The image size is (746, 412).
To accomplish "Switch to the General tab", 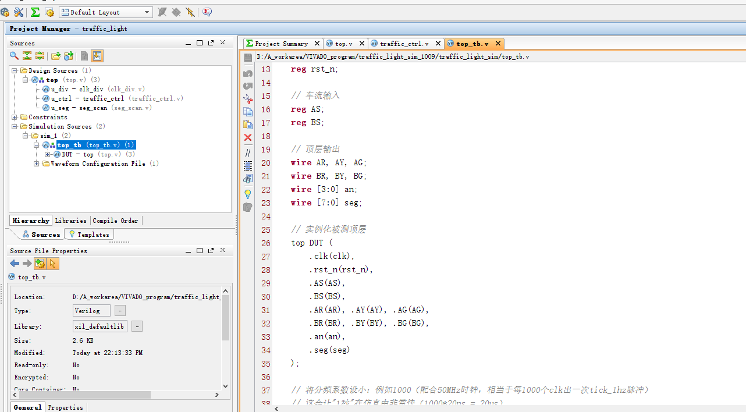I will [x=27, y=407].
